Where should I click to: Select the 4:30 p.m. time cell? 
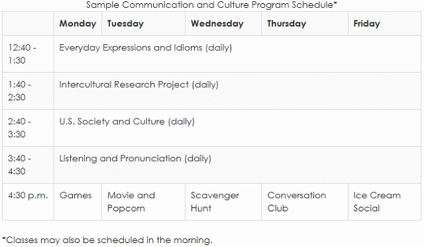coord(28,201)
